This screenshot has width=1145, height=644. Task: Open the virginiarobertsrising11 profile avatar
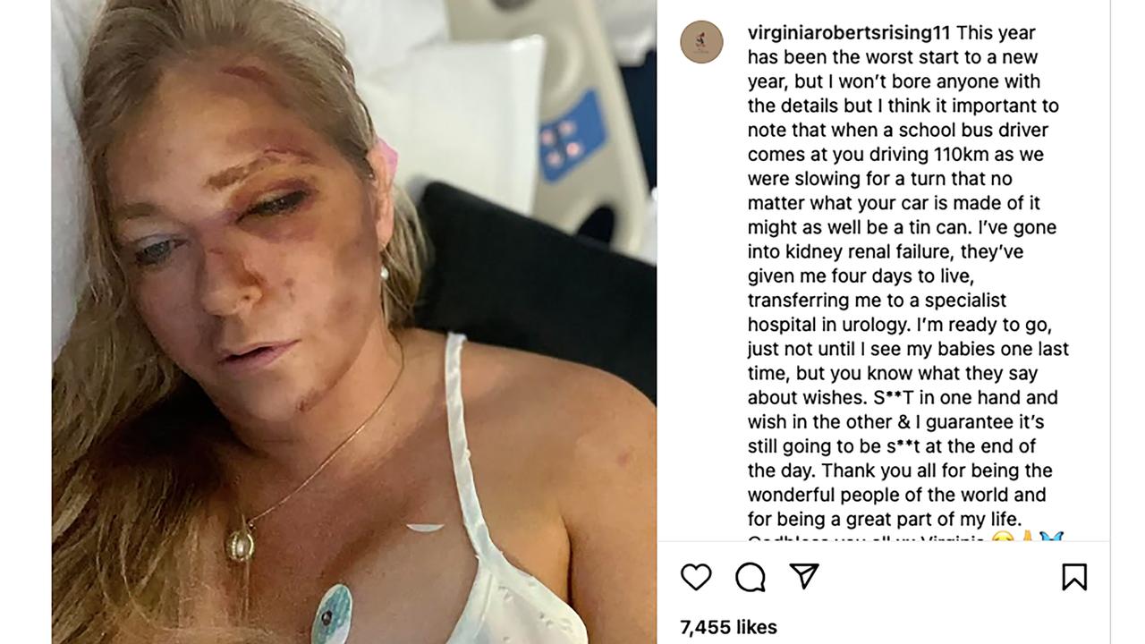tap(701, 42)
